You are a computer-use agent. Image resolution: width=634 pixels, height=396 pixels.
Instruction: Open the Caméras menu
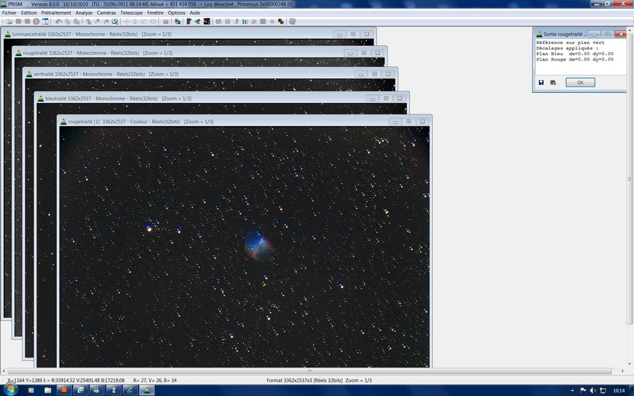coord(106,12)
